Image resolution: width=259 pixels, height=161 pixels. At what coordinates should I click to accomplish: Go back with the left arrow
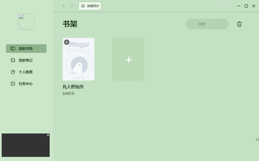pos(64,6)
